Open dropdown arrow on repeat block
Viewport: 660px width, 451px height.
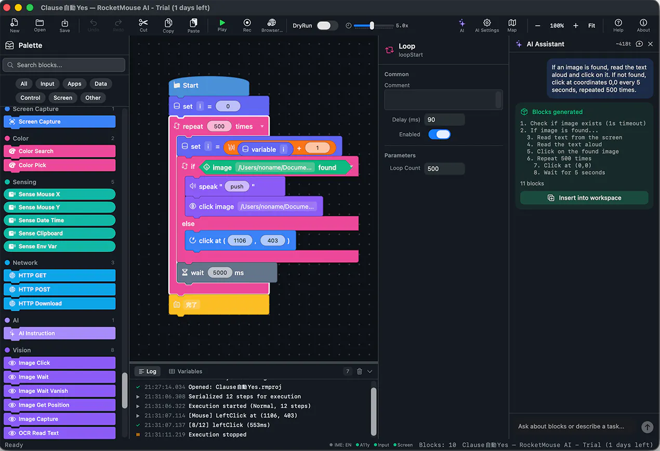[x=262, y=126]
